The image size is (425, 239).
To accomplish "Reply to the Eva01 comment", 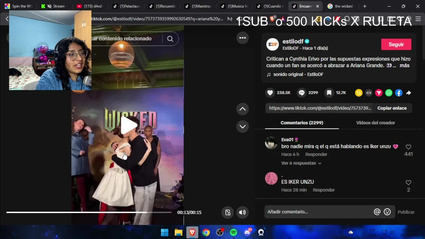I will (x=316, y=154).
